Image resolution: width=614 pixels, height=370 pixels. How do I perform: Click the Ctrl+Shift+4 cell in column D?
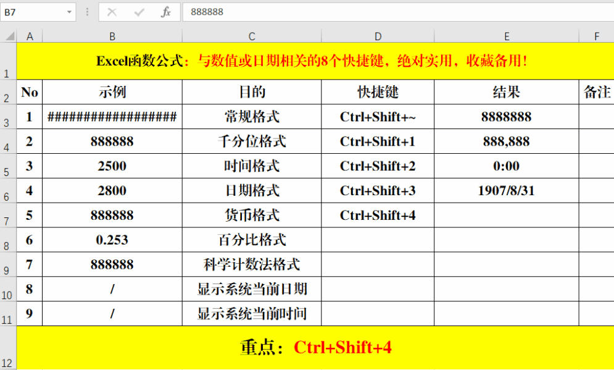click(378, 215)
